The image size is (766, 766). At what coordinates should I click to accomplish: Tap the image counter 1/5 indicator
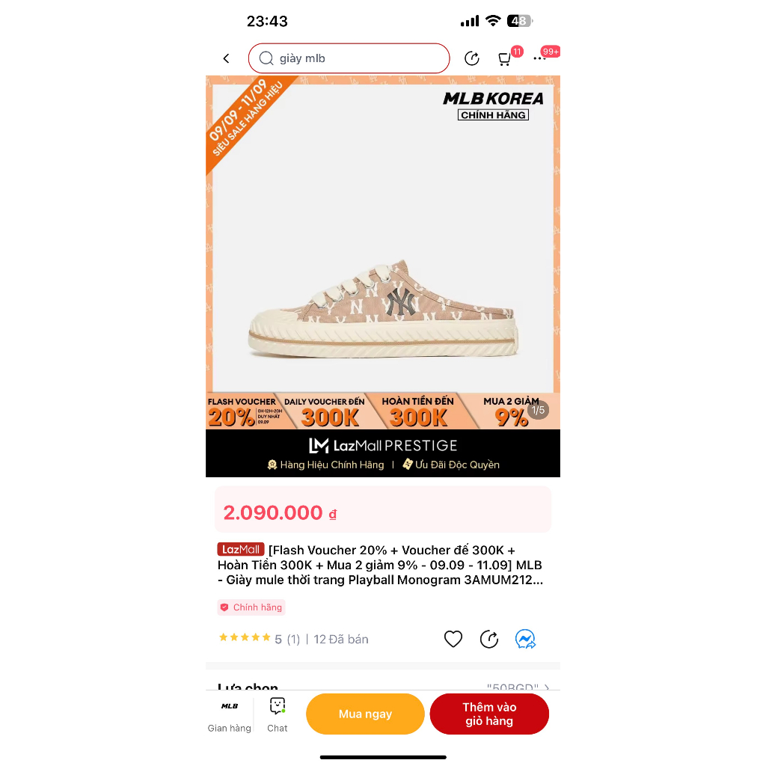[538, 411]
